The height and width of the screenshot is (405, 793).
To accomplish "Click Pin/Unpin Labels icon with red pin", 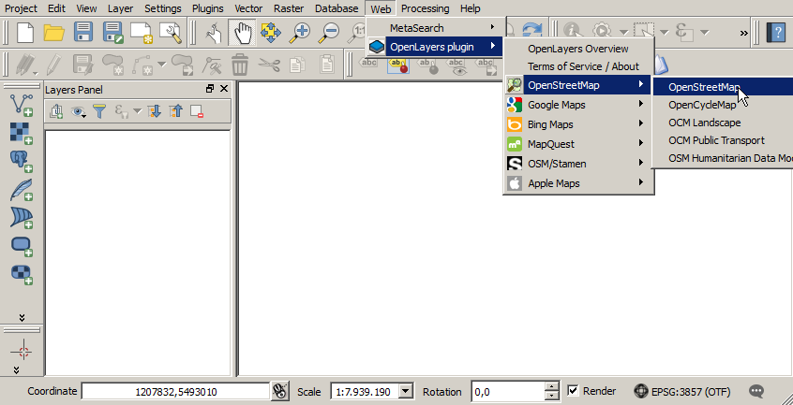I will [398, 64].
